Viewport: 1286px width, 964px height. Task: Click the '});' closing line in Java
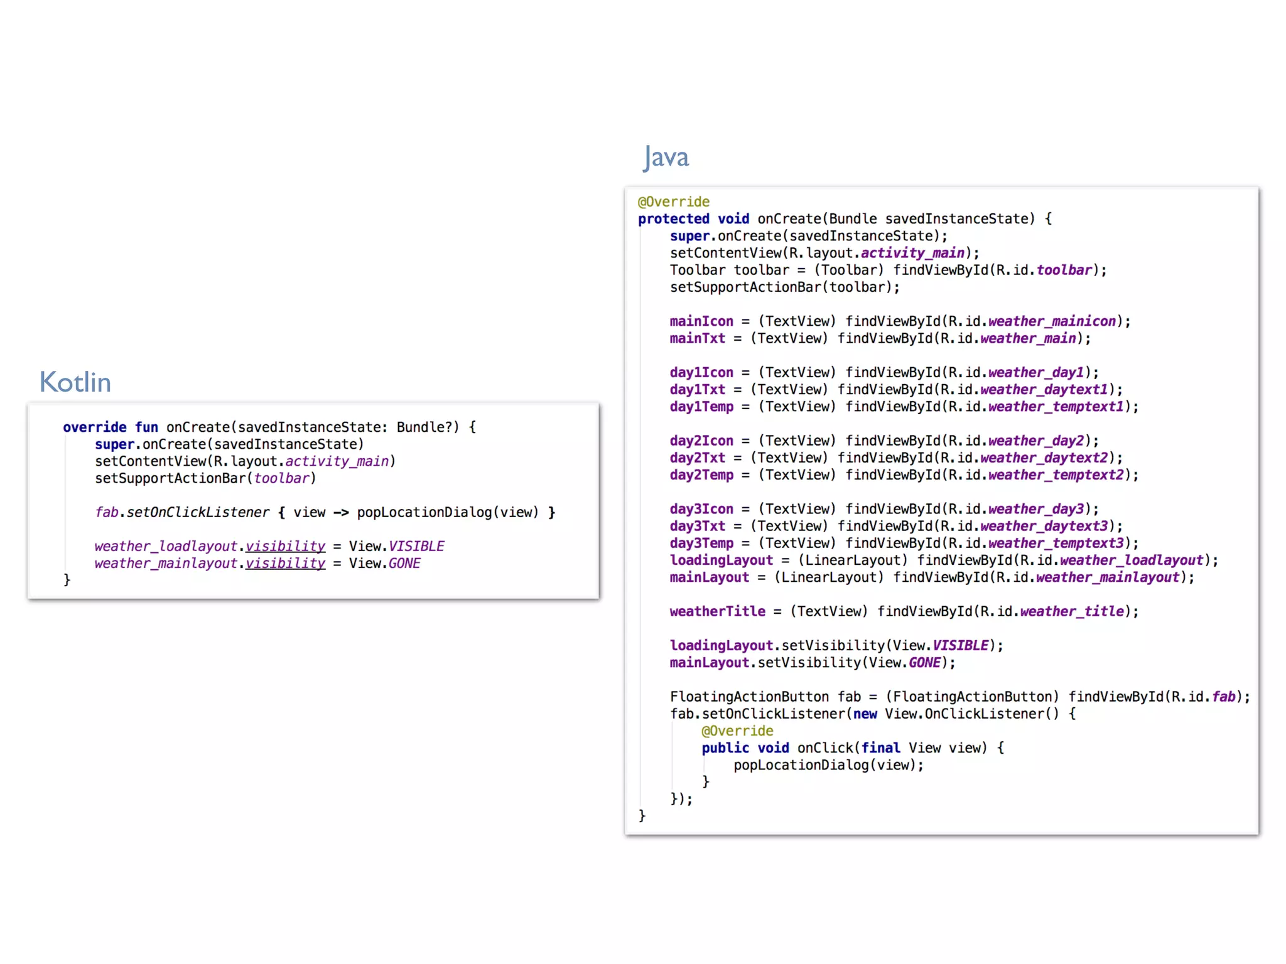pos(681,799)
